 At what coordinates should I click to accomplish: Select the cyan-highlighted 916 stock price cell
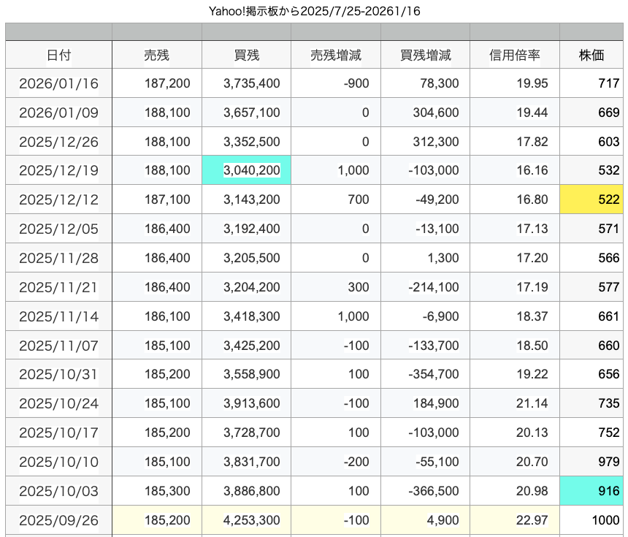pos(592,491)
